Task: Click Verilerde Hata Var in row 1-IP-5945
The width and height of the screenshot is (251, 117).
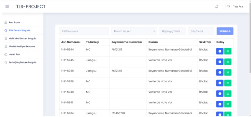Action: (x=160, y=60)
